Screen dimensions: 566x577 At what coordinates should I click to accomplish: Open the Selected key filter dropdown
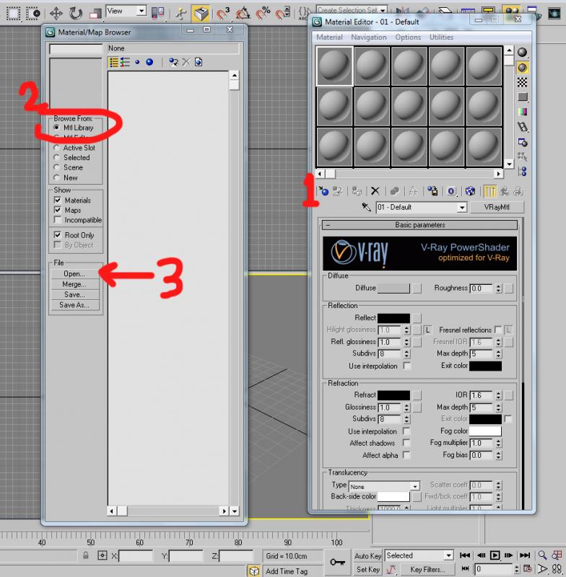point(448,555)
